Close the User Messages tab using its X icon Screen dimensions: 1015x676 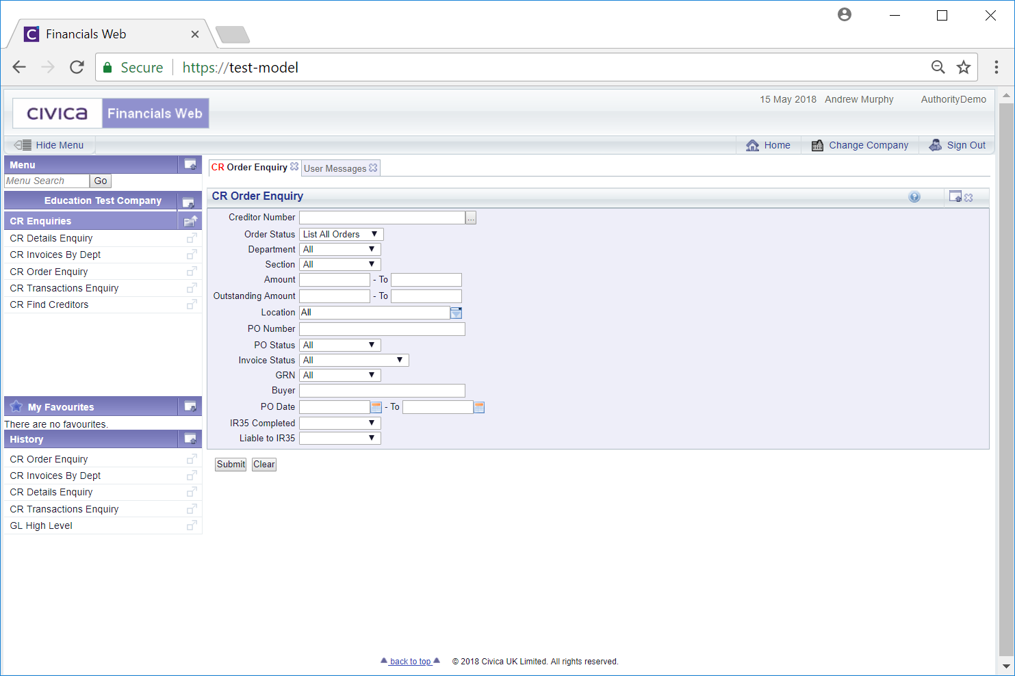373,168
